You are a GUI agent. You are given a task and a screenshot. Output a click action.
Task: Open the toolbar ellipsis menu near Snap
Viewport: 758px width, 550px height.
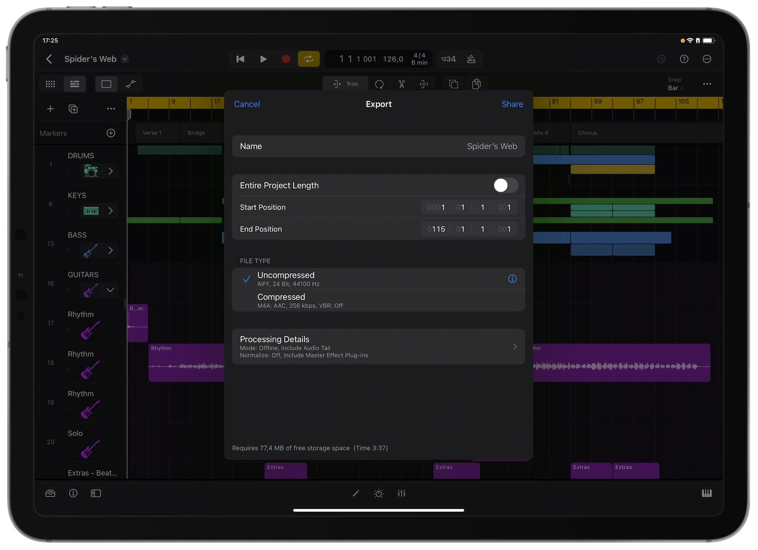pos(707,84)
